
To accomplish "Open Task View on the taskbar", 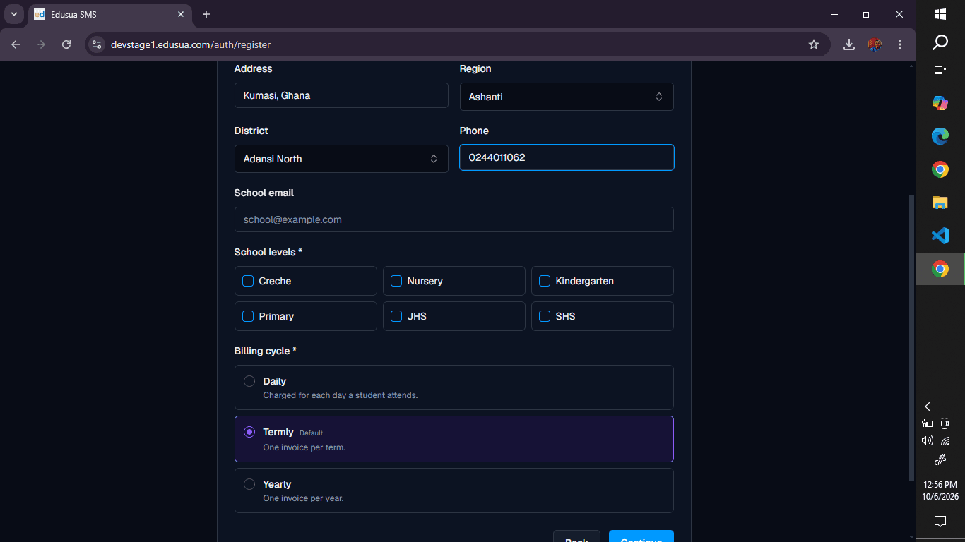I will point(940,70).
